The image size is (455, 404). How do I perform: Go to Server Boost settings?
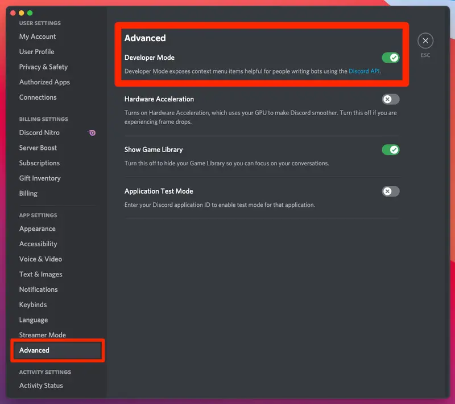(x=38, y=148)
